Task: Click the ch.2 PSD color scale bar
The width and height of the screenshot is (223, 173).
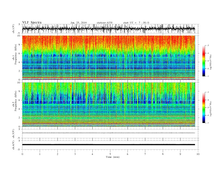Action: pyautogui.click(x=204, y=107)
